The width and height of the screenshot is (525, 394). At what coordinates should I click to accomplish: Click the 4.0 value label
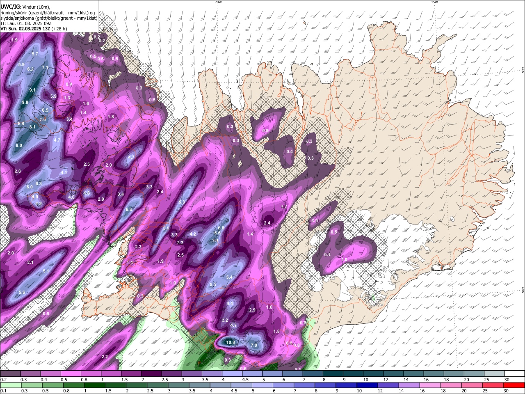point(71,197)
